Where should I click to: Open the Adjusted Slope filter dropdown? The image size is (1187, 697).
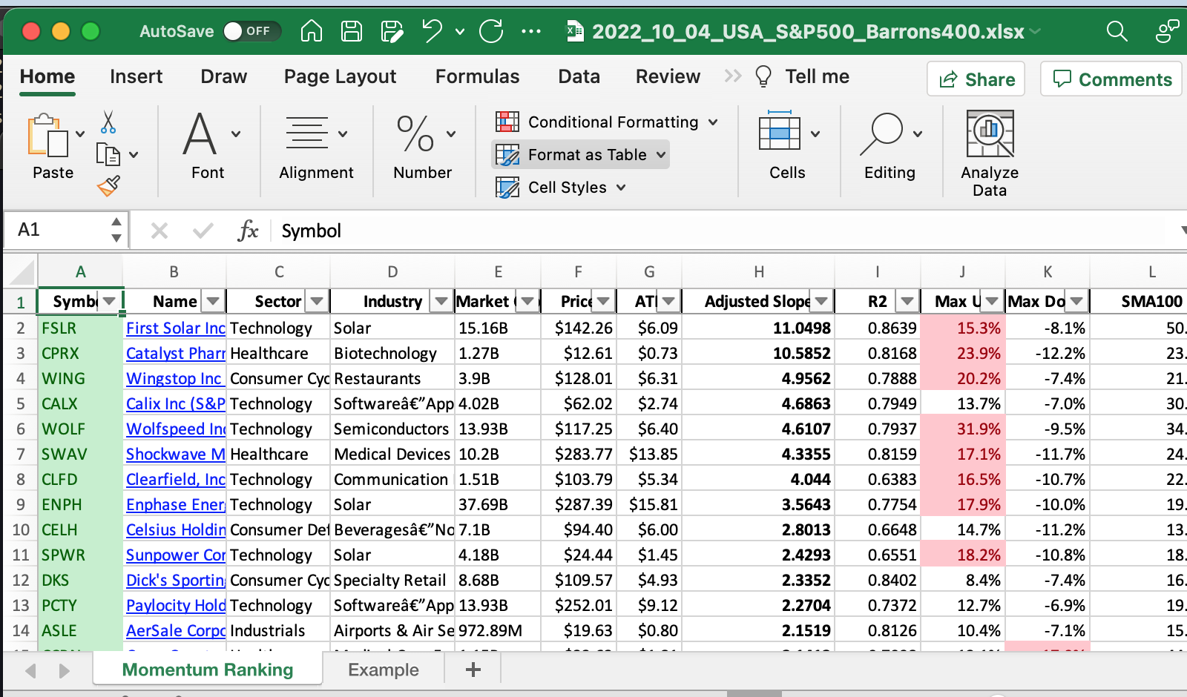821,301
